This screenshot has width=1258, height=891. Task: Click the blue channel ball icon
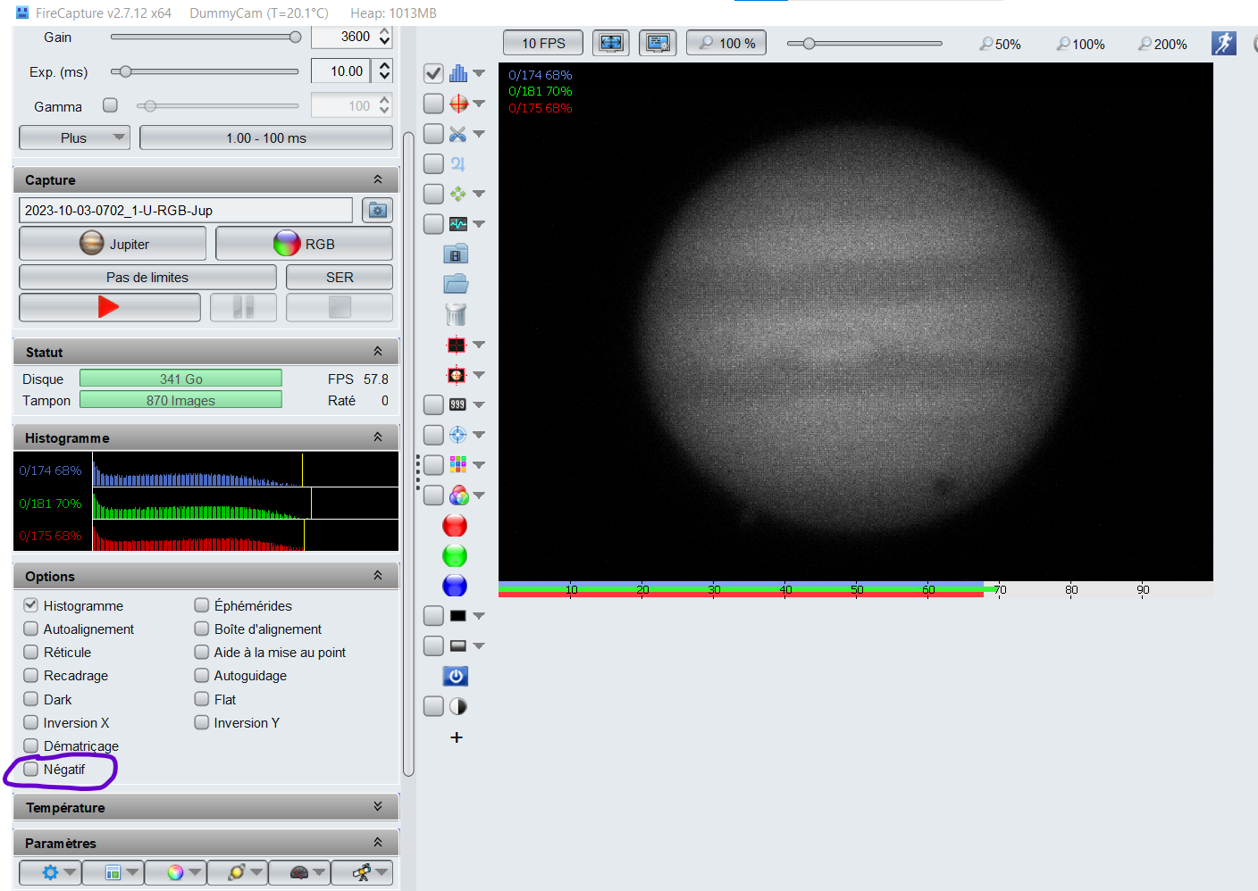(x=455, y=586)
